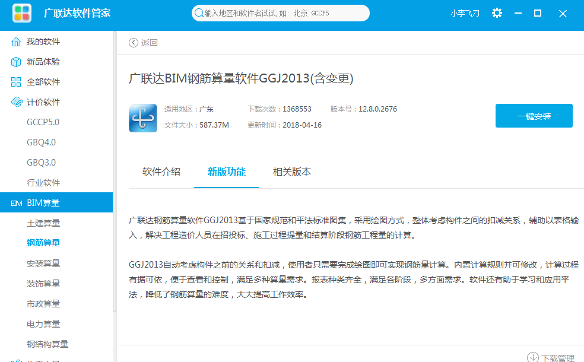Click the file size 587.37M
Image resolution: width=584 pixels, height=362 pixels.
214,125
